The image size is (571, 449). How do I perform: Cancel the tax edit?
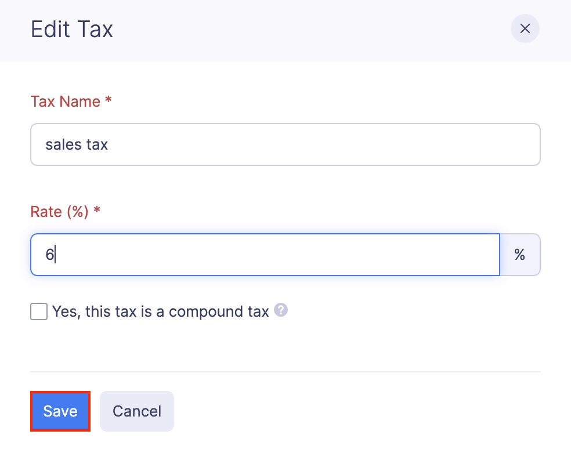tap(136, 411)
